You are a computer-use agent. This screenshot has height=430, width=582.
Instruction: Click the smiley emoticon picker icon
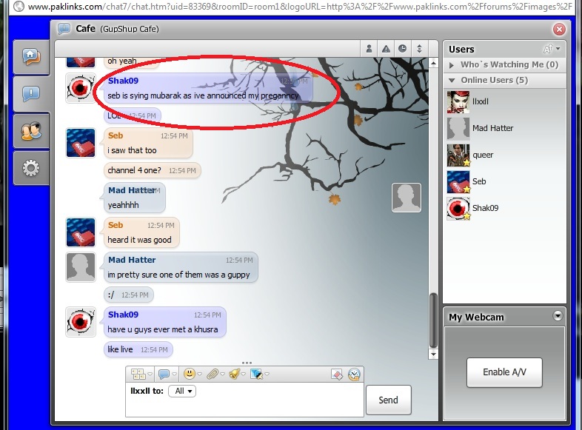coord(189,374)
